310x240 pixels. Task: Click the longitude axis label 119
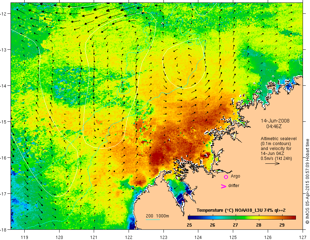[25, 238]
